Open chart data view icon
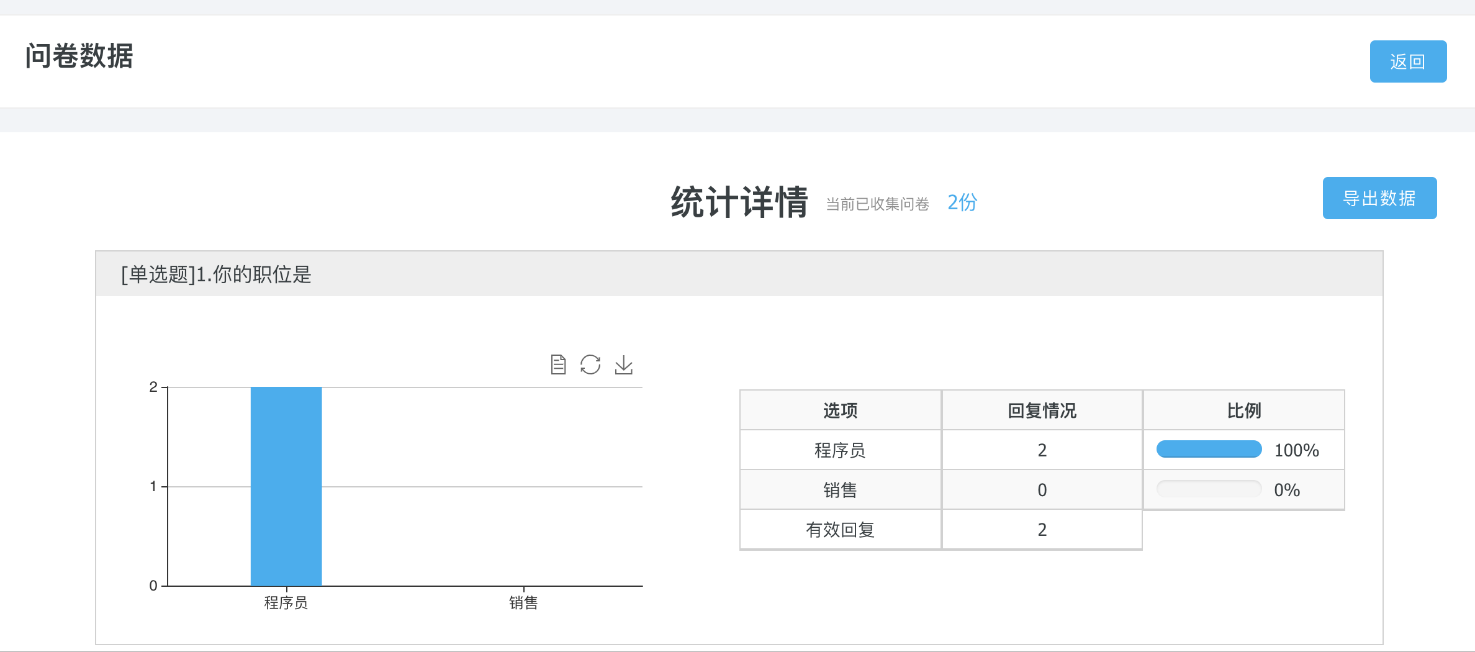This screenshot has width=1475, height=652. (x=558, y=364)
